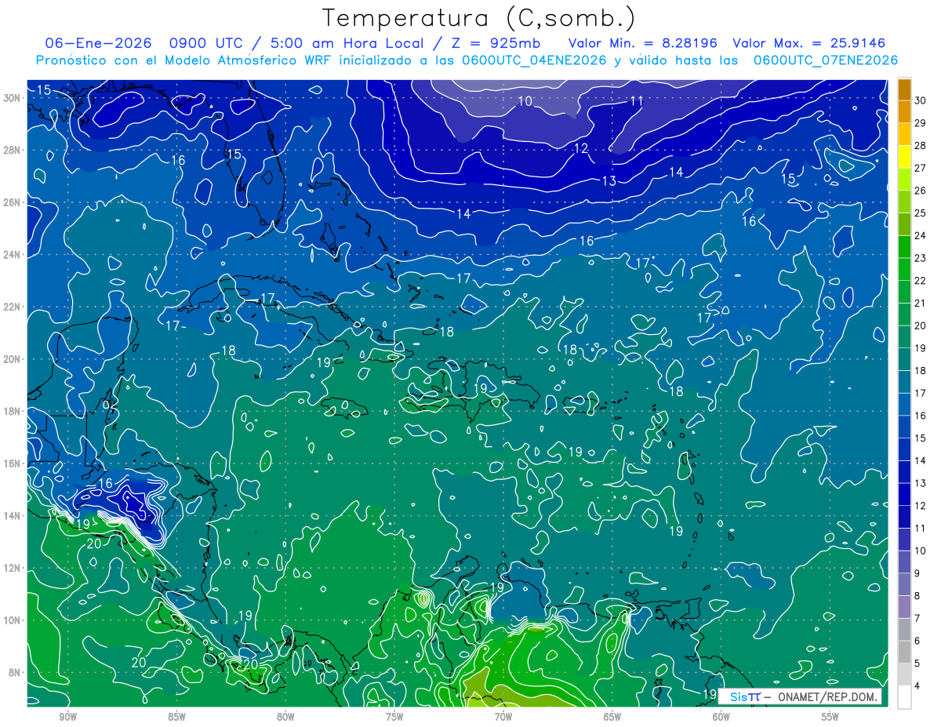Viewport: 941px width, 727px height.
Task: Click the color scale value '6'
Action: click(x=917, y=642)
